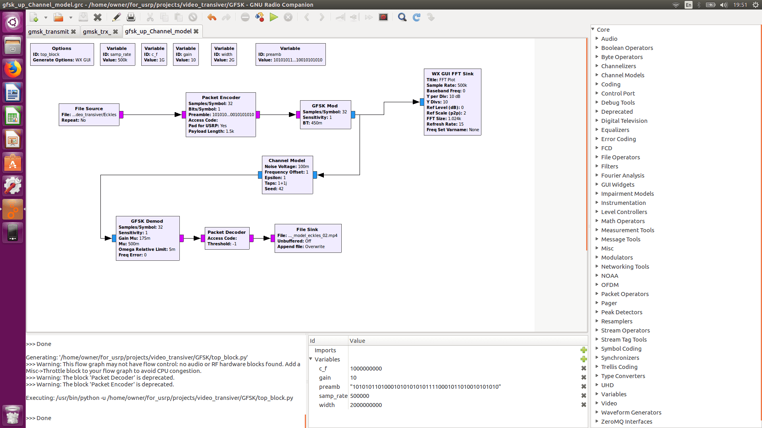Undo the last action

pos(212,17)
